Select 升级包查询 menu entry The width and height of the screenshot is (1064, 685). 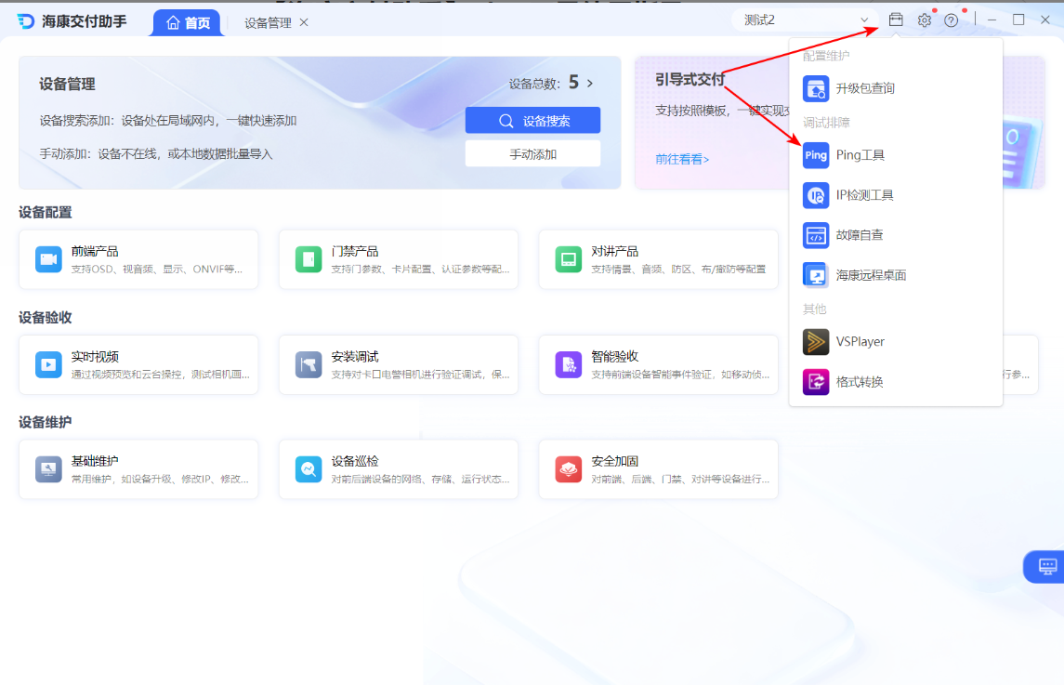(896, 88)
